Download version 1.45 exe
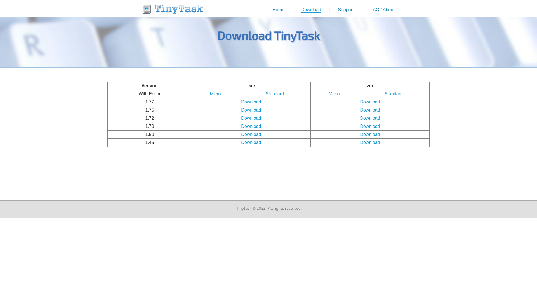This screenshot has width=537, height=302. click(251, 143)
